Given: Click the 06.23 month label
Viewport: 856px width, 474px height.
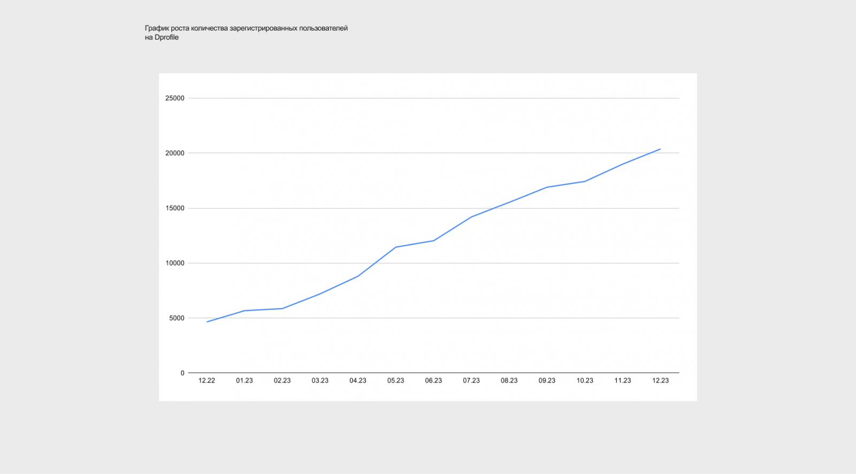Looking at the screenshot, I should point(433,380).
